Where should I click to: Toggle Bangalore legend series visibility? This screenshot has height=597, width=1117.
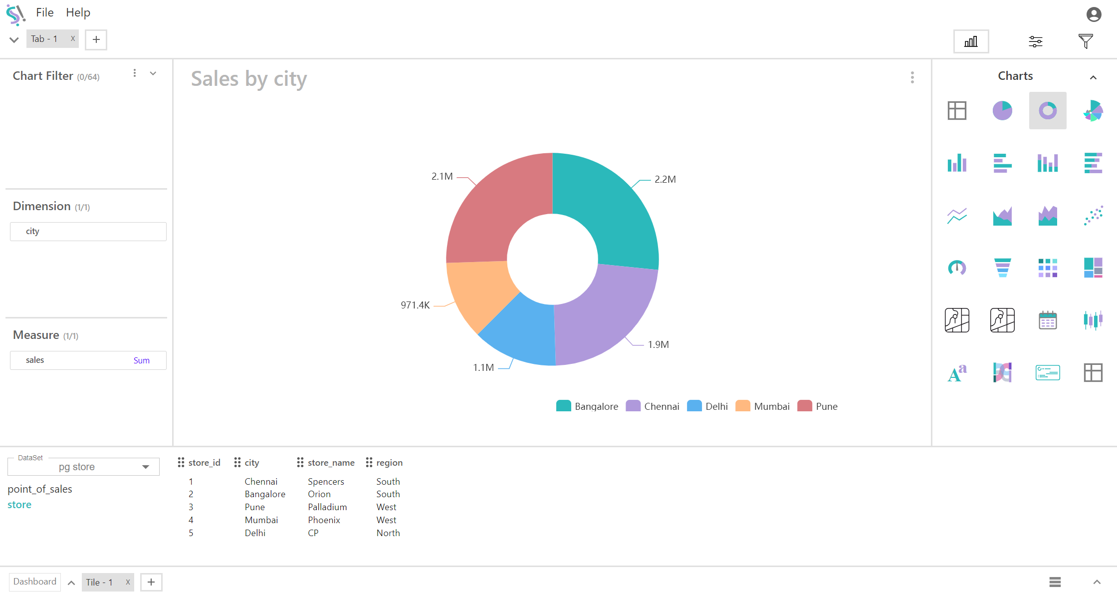(x=587, y=406)
